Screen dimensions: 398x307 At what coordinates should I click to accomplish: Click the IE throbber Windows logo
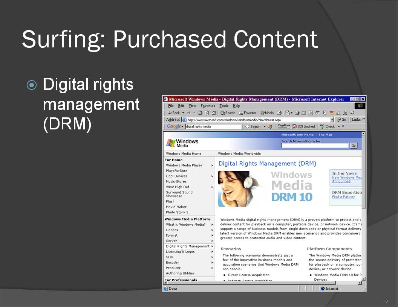coord(360,106)
